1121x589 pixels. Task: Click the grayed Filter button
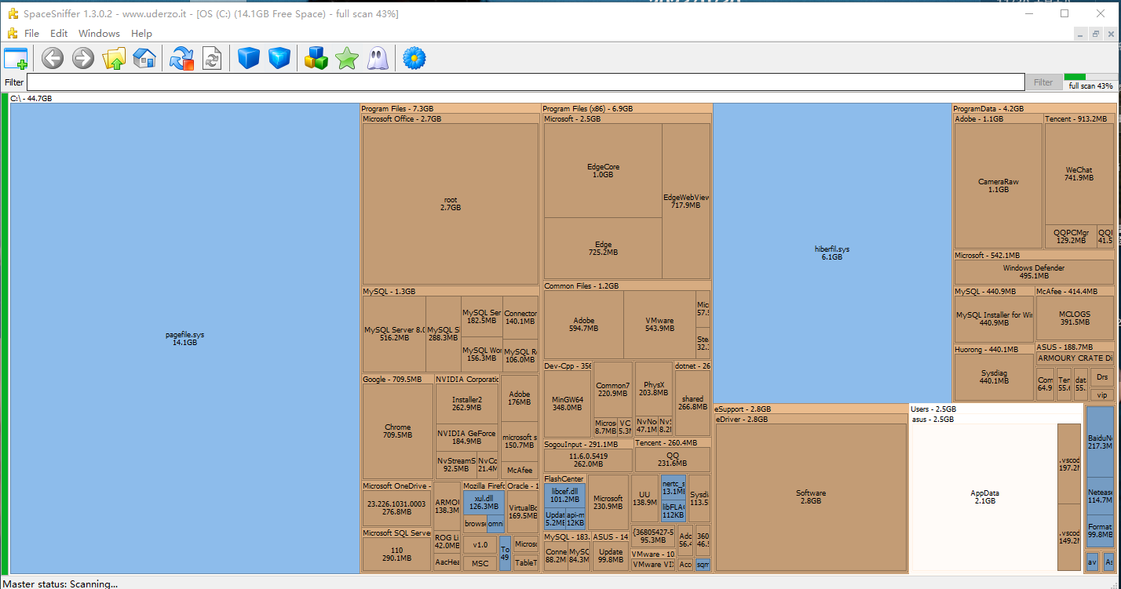pos(1043,82)
